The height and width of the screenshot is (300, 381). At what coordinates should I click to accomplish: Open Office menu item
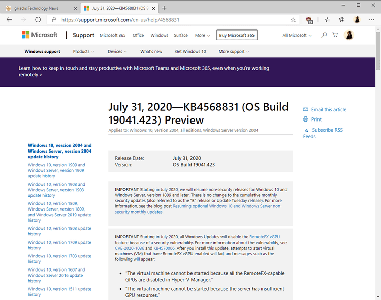point(138,35)
